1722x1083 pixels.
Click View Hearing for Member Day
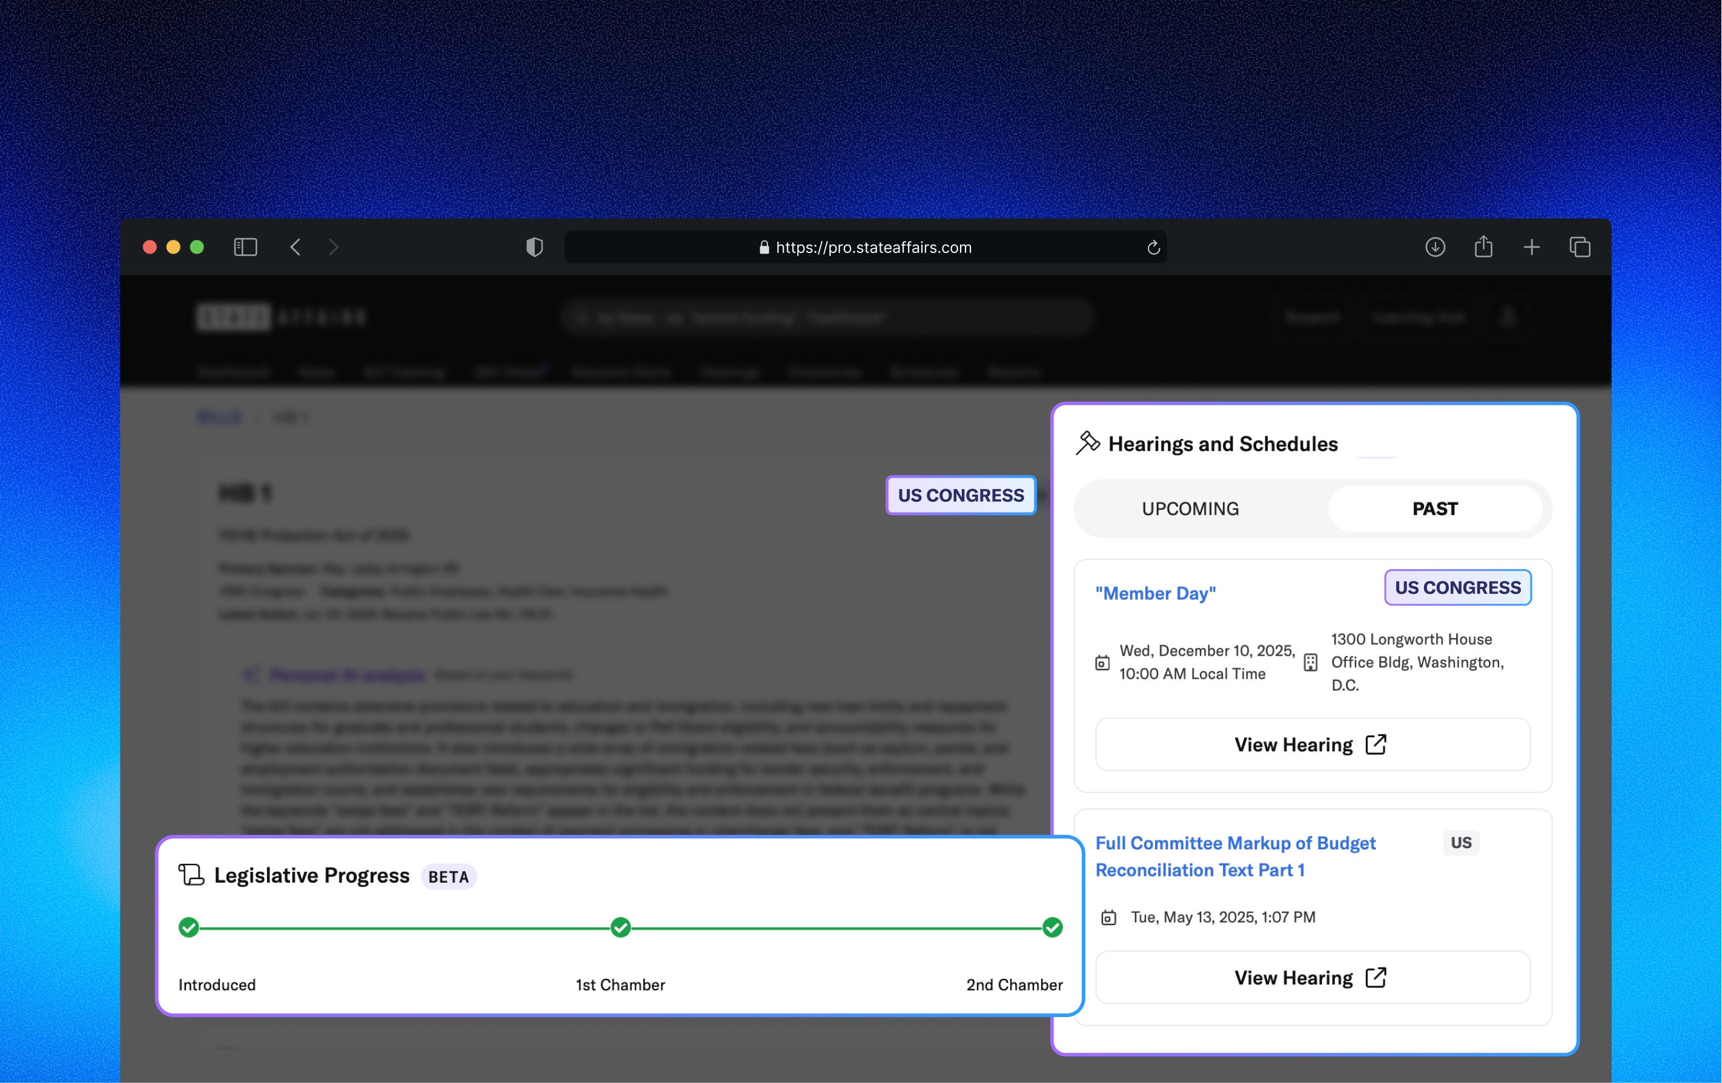click(x=1312, y=744)
